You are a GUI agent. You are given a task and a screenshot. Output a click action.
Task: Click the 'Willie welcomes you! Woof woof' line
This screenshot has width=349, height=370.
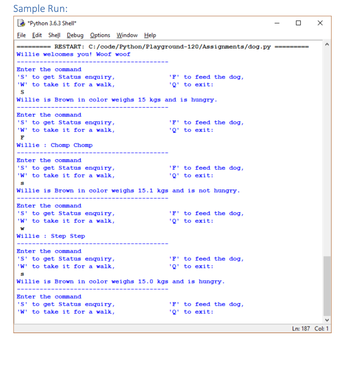(x=73, y=54)
